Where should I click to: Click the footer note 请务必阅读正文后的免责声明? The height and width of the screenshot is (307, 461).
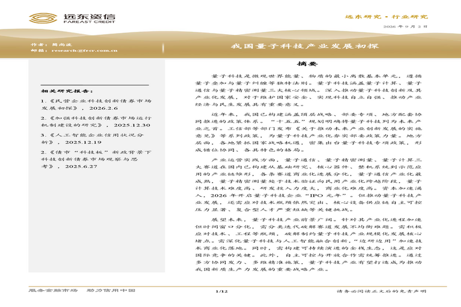point(381,291)
